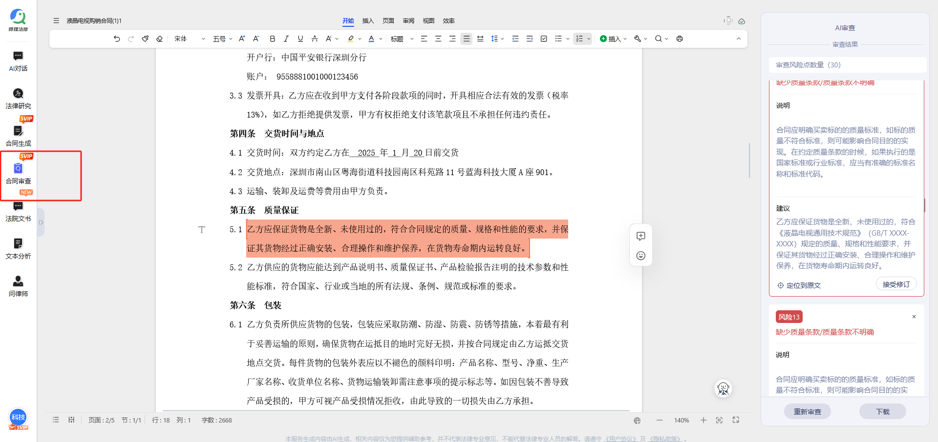Select the AI对话 sidebar icon
Image resolution: width=938 pixels, height=442 pixels.
18,61
